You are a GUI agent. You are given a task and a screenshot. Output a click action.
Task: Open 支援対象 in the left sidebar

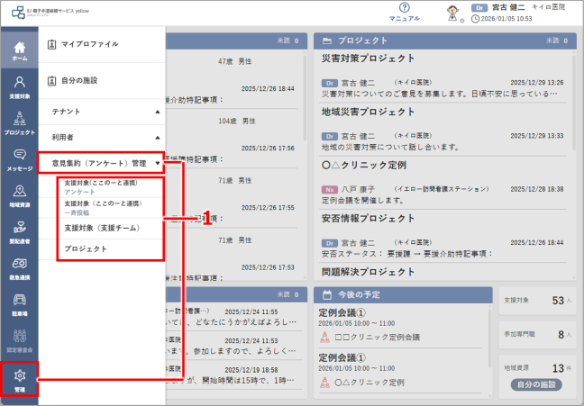click(x=19, y=87)
